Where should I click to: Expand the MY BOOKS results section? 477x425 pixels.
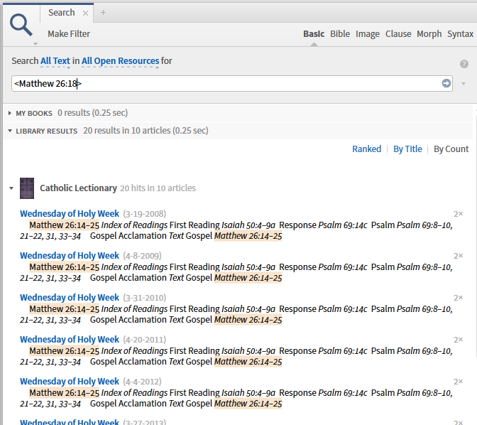10,113
